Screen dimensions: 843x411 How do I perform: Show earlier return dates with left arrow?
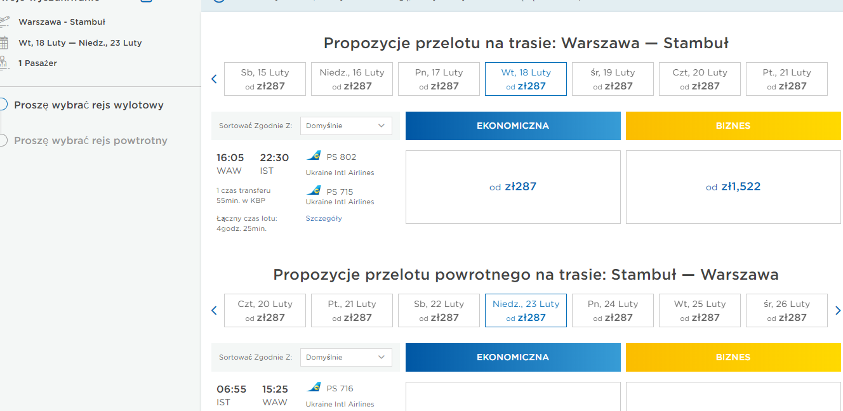coord(214,311)
